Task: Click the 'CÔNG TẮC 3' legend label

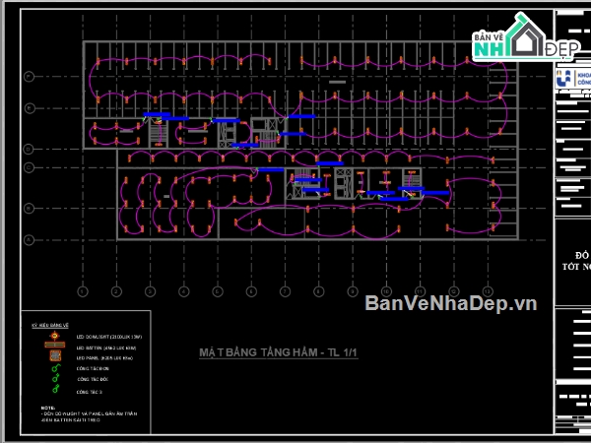Action: click(x=89, y=392)
